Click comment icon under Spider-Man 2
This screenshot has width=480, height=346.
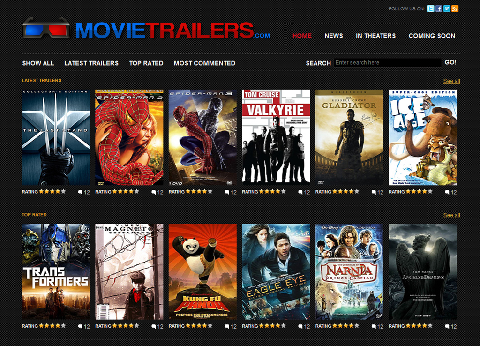pyautogui.click(x=154, y=192)
